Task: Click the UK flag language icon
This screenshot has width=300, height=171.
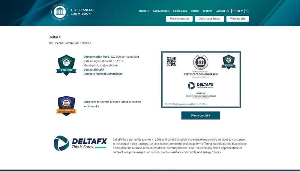Action: pyautogui.click(x=234, y=11)
